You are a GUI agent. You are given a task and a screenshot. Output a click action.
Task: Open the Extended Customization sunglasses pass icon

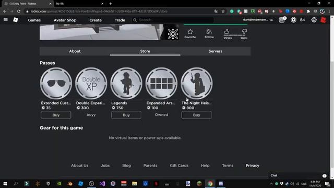point(56,84)
